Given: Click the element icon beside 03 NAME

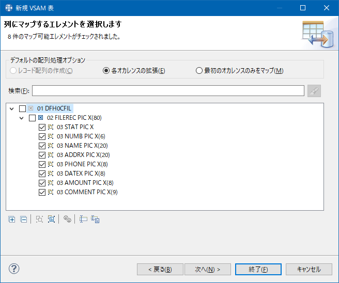Looking at the screenshot, I should 51,146.
